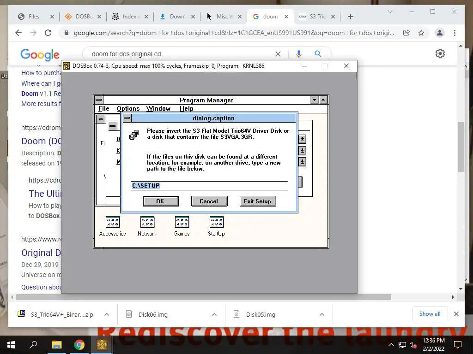Switch to the Misc W tab

click(x=224, y=17)
